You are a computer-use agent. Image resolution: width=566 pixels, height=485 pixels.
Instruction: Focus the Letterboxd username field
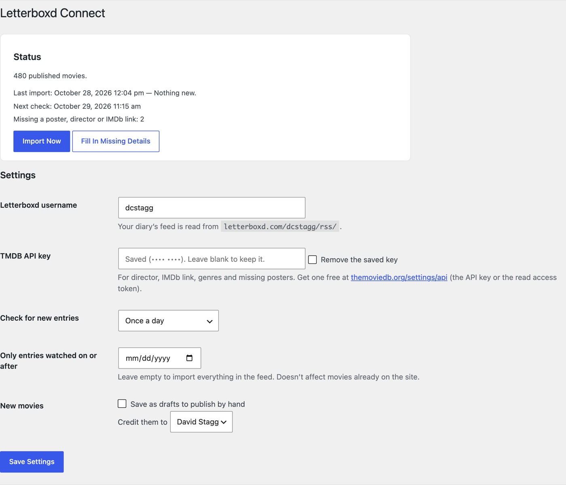click(211, 208)
